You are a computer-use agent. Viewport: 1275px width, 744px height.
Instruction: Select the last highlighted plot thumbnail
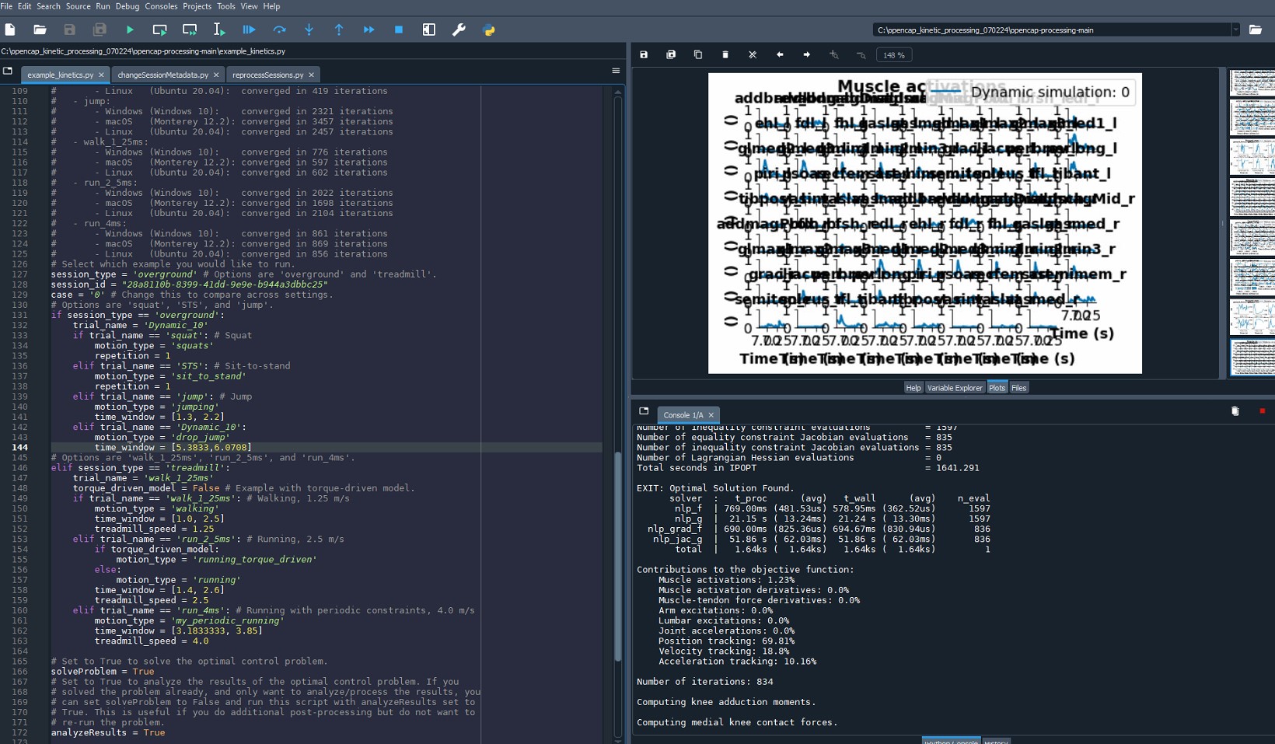[x=1252, y=357]
